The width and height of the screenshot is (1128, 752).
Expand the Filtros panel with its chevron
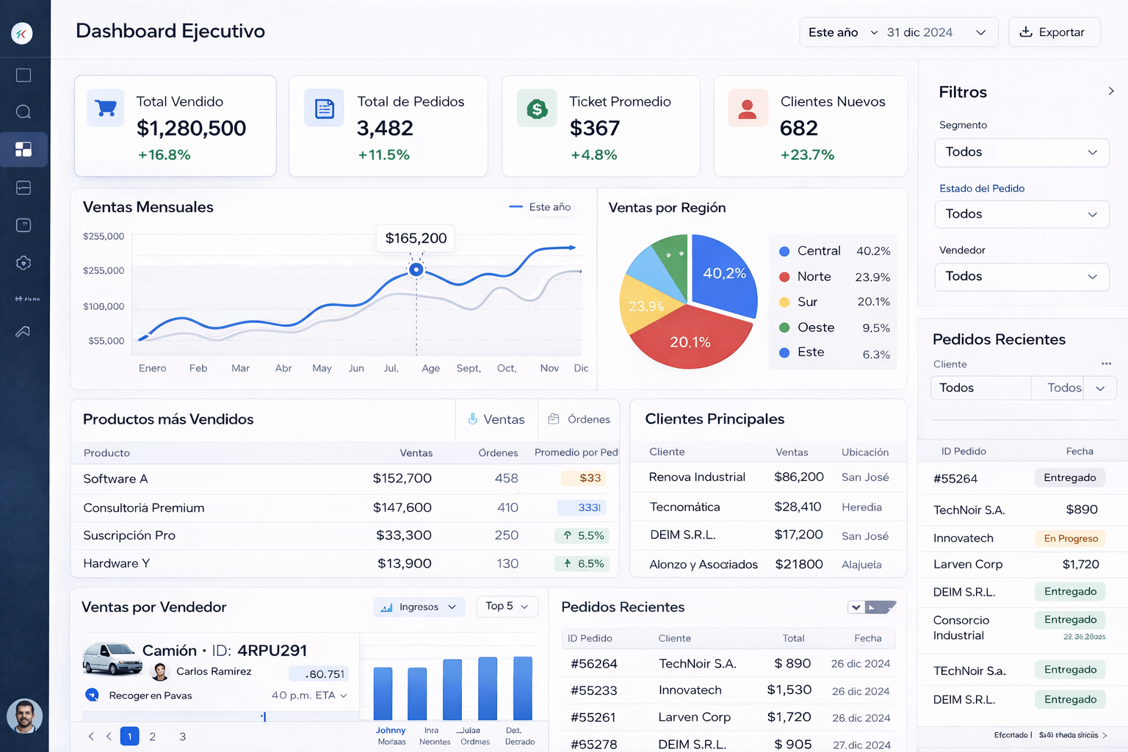1111,90
